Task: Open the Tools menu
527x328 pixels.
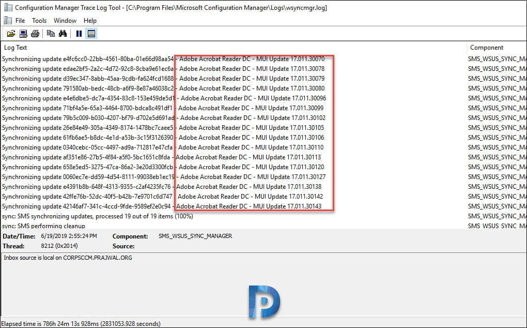Action: (39, 21)
